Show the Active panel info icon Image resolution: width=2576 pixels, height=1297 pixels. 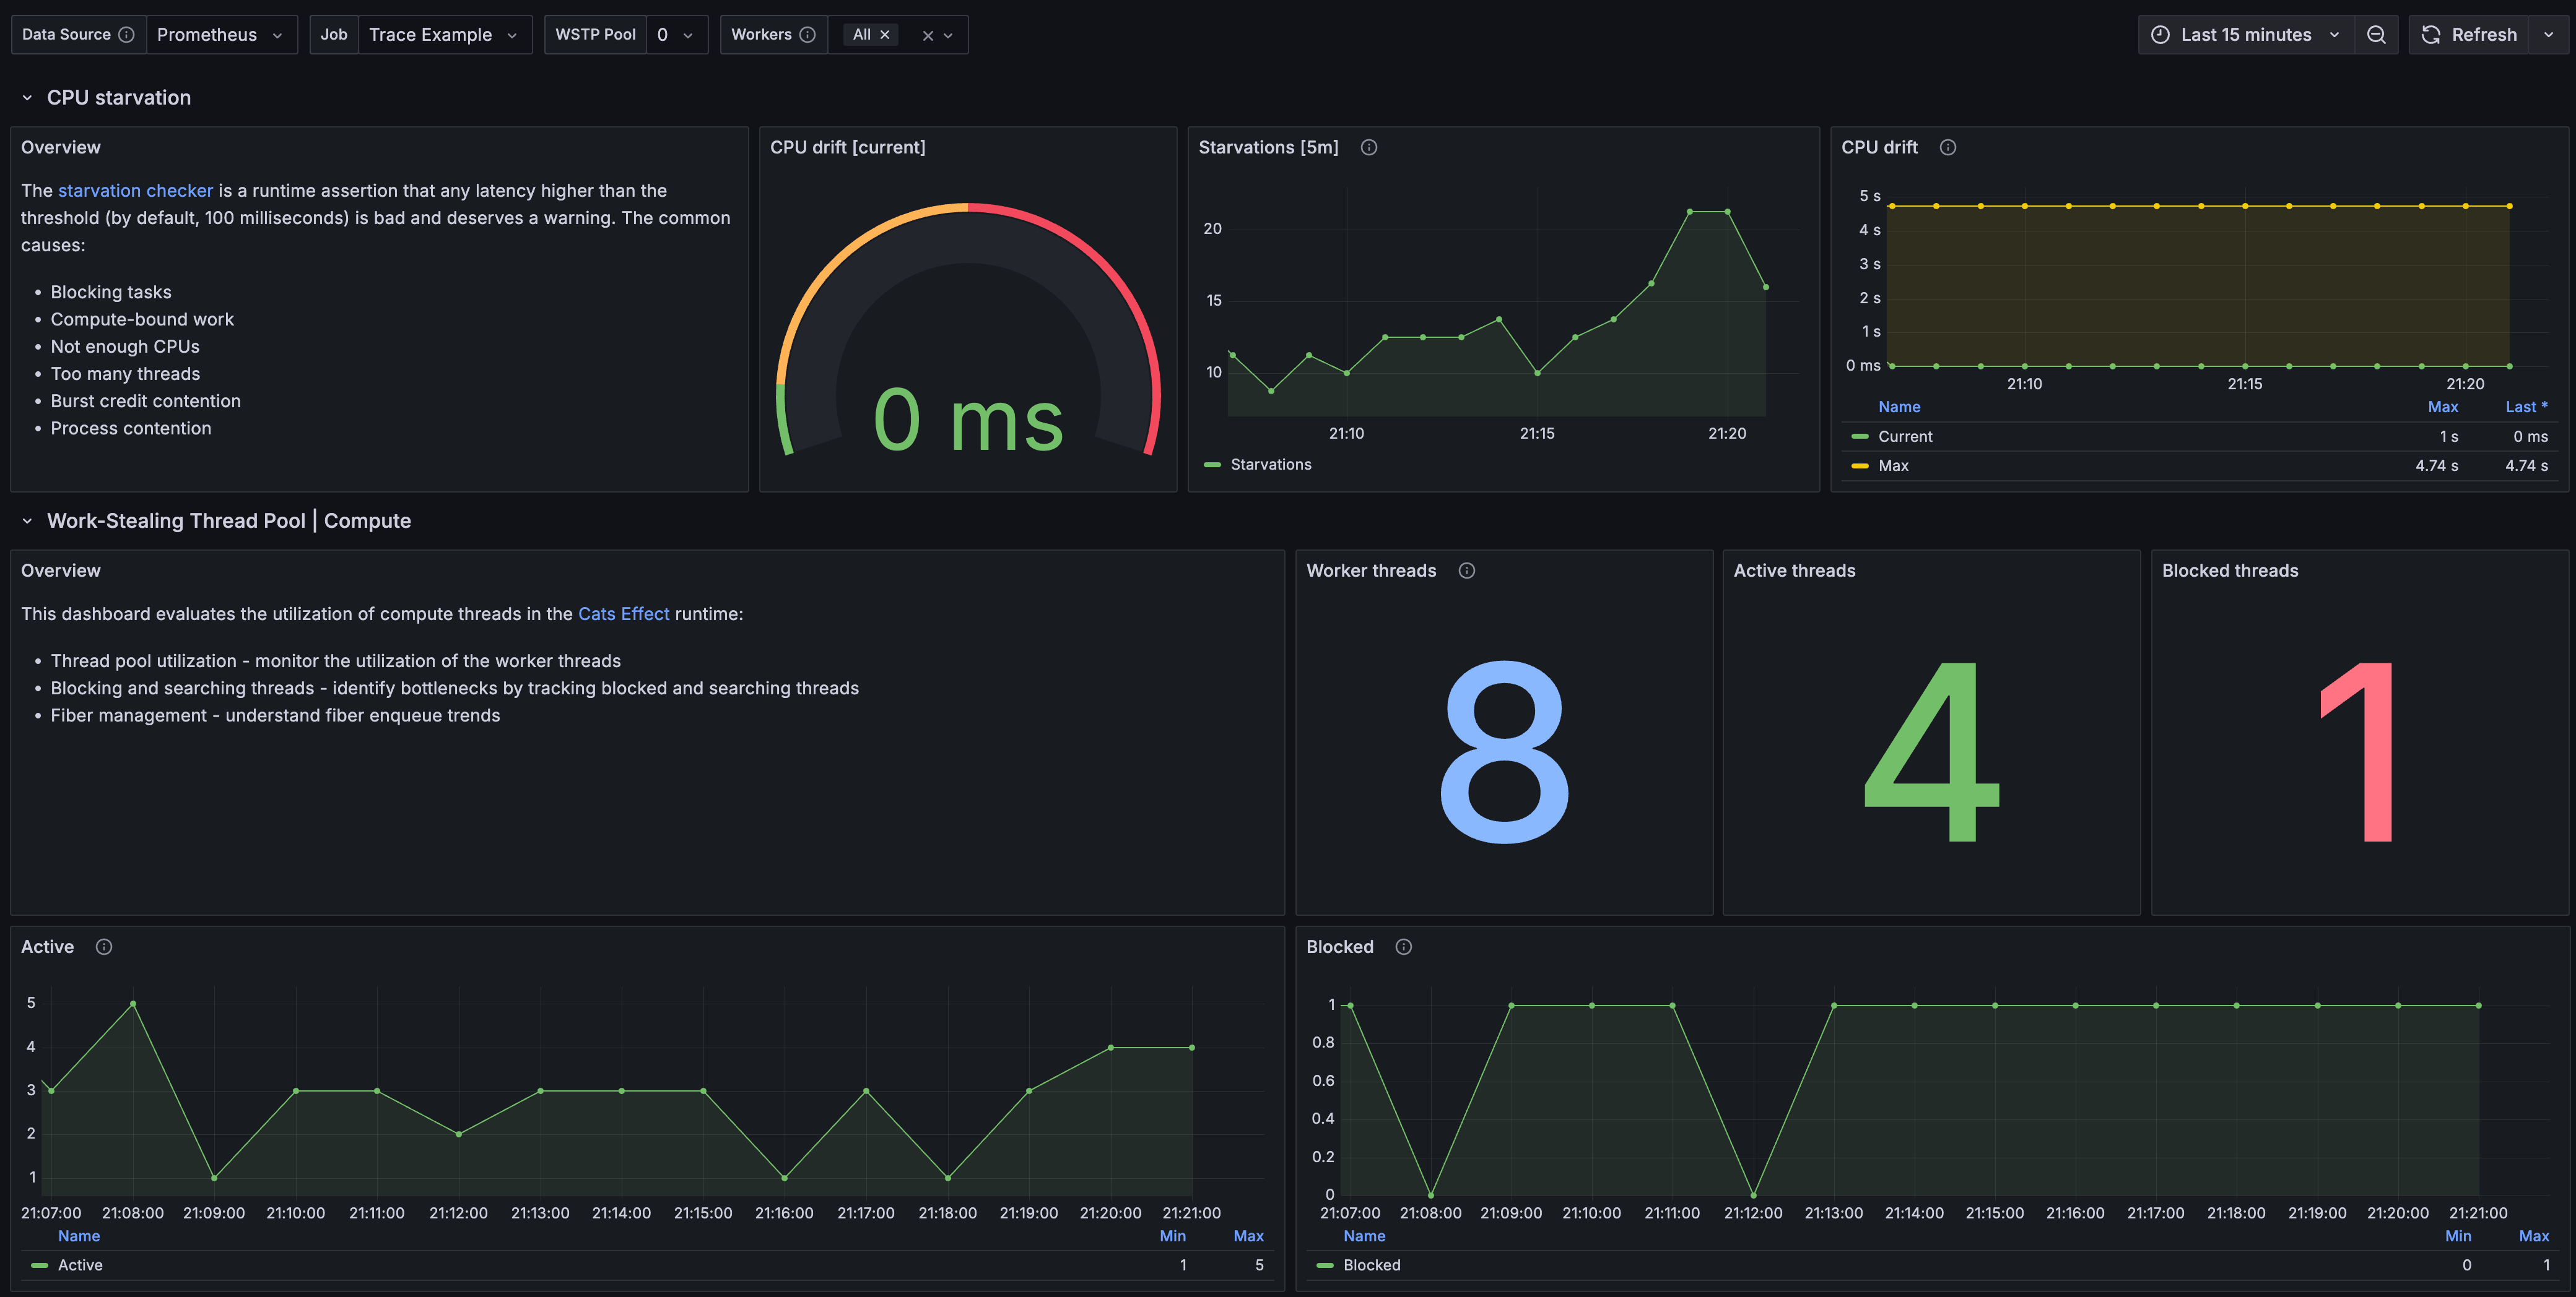click(x=104, y=947)
